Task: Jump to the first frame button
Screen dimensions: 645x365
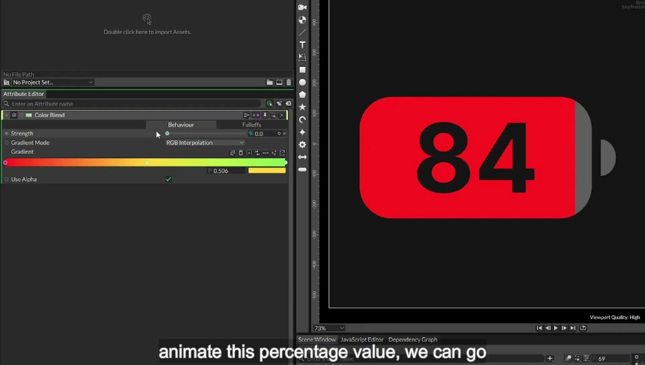Action: tap(539, 328)
